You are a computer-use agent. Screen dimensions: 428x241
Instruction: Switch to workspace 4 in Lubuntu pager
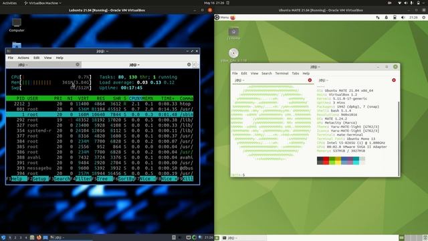click(x=26, y=238)
